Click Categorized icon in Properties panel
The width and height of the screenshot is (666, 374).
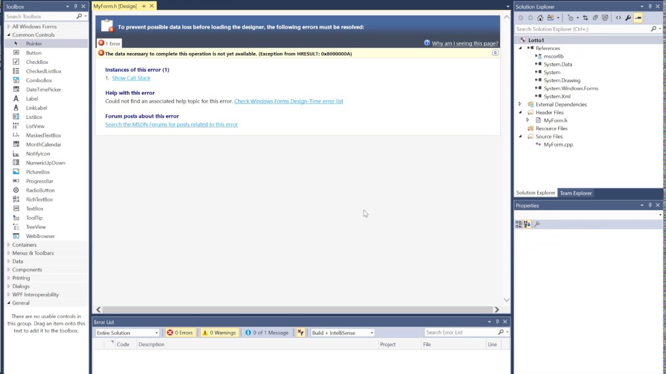519,224
